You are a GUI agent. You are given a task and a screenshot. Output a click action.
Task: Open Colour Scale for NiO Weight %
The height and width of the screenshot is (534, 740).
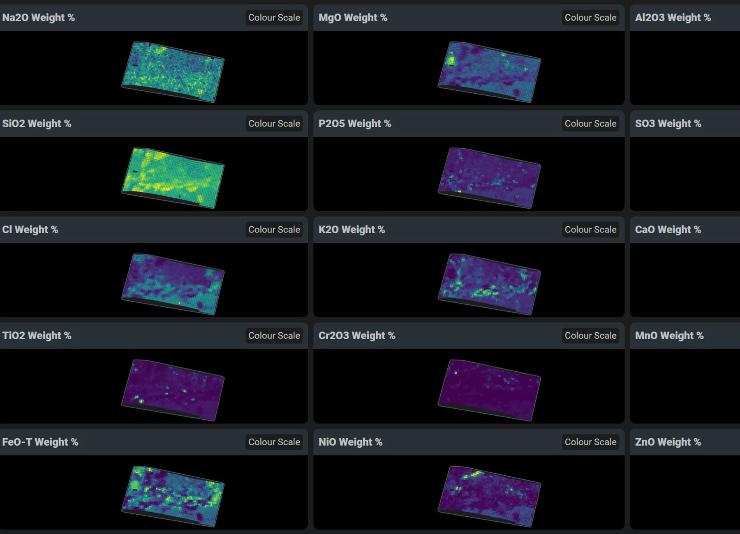pos(590,442)
